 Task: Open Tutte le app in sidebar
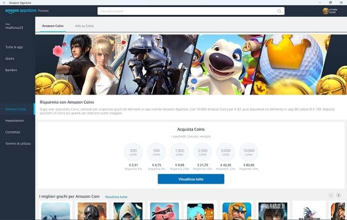coord(14,47)
